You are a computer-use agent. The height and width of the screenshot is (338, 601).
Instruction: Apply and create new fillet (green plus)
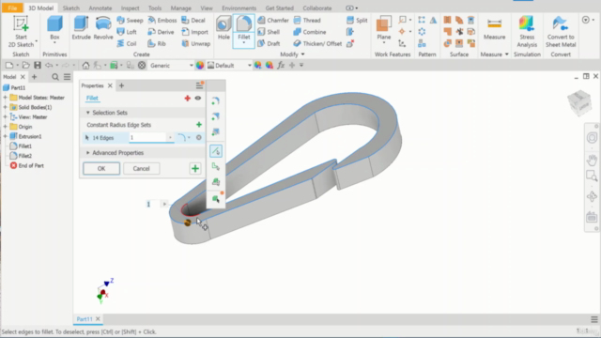pos(195,169)
